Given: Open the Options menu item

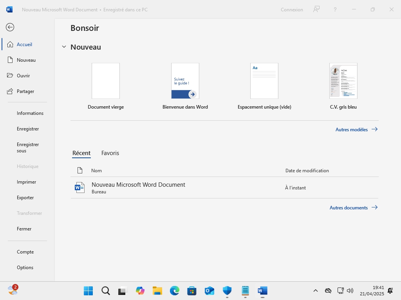Looking at the screenshot, I should click(x=25, y=268).
